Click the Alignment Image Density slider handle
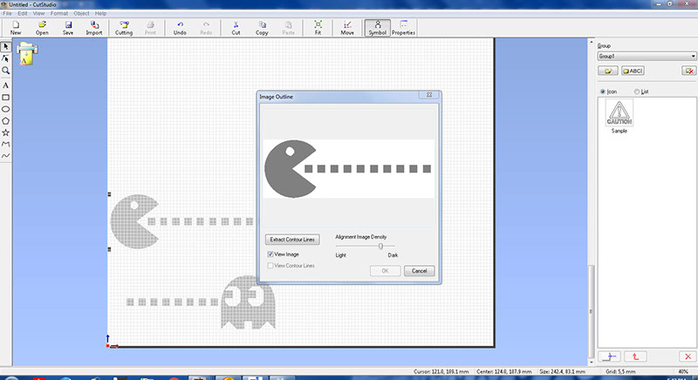Viewport: 698px width, 380px height. pyautogui.click(x=380, y=246)
